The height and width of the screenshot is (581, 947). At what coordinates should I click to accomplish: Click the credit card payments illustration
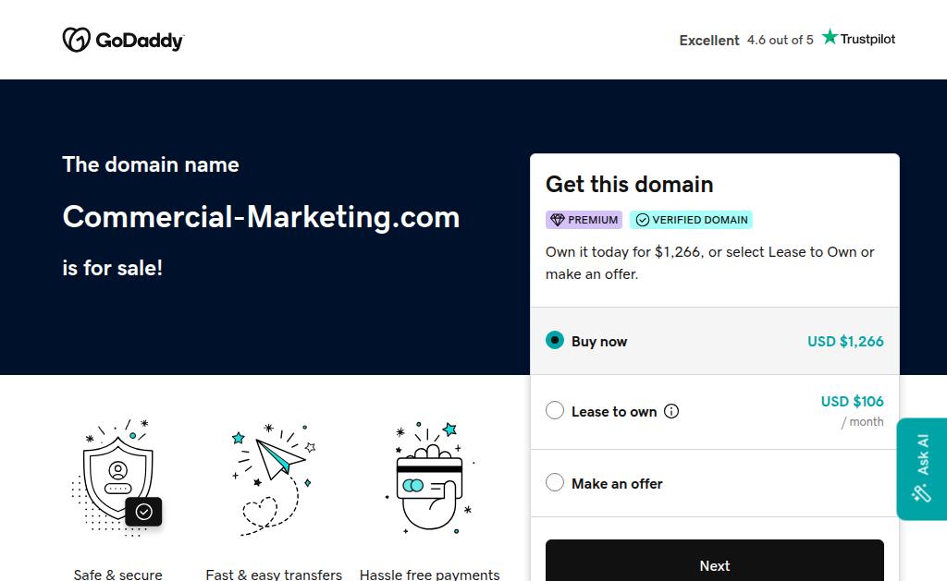(x=429, y=478)
